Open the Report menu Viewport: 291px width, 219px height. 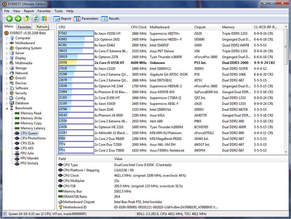click(x=29, y=11)
